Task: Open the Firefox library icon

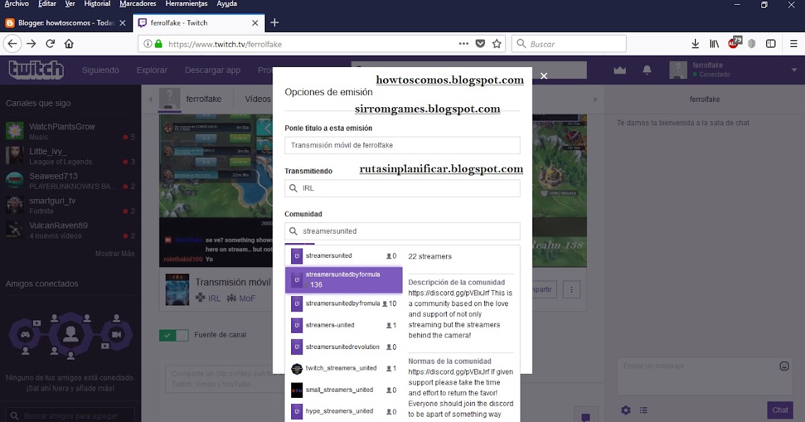Action: click(714, 42)
